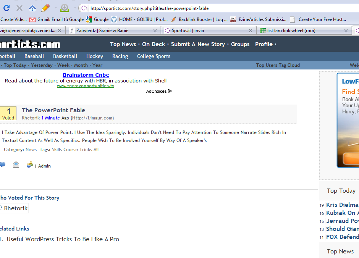Select the Baseball category
The width and height of the screenshot is (359, 258).
34,56
